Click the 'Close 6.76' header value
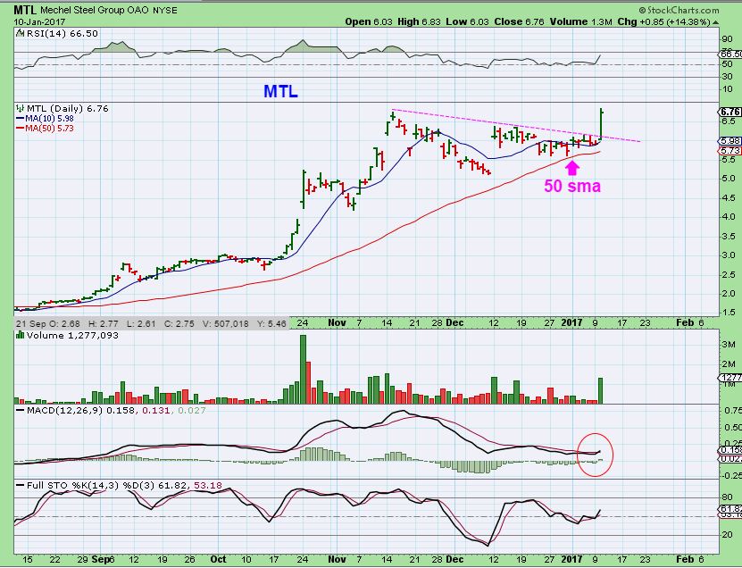 (519, 21)
